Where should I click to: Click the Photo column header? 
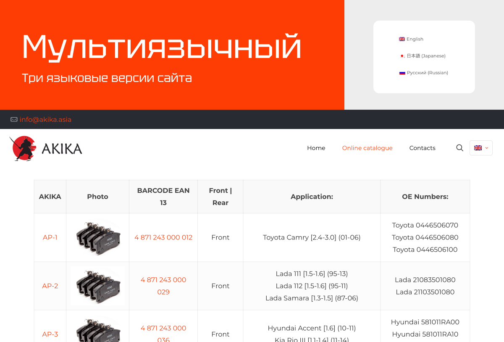[98, 197]
